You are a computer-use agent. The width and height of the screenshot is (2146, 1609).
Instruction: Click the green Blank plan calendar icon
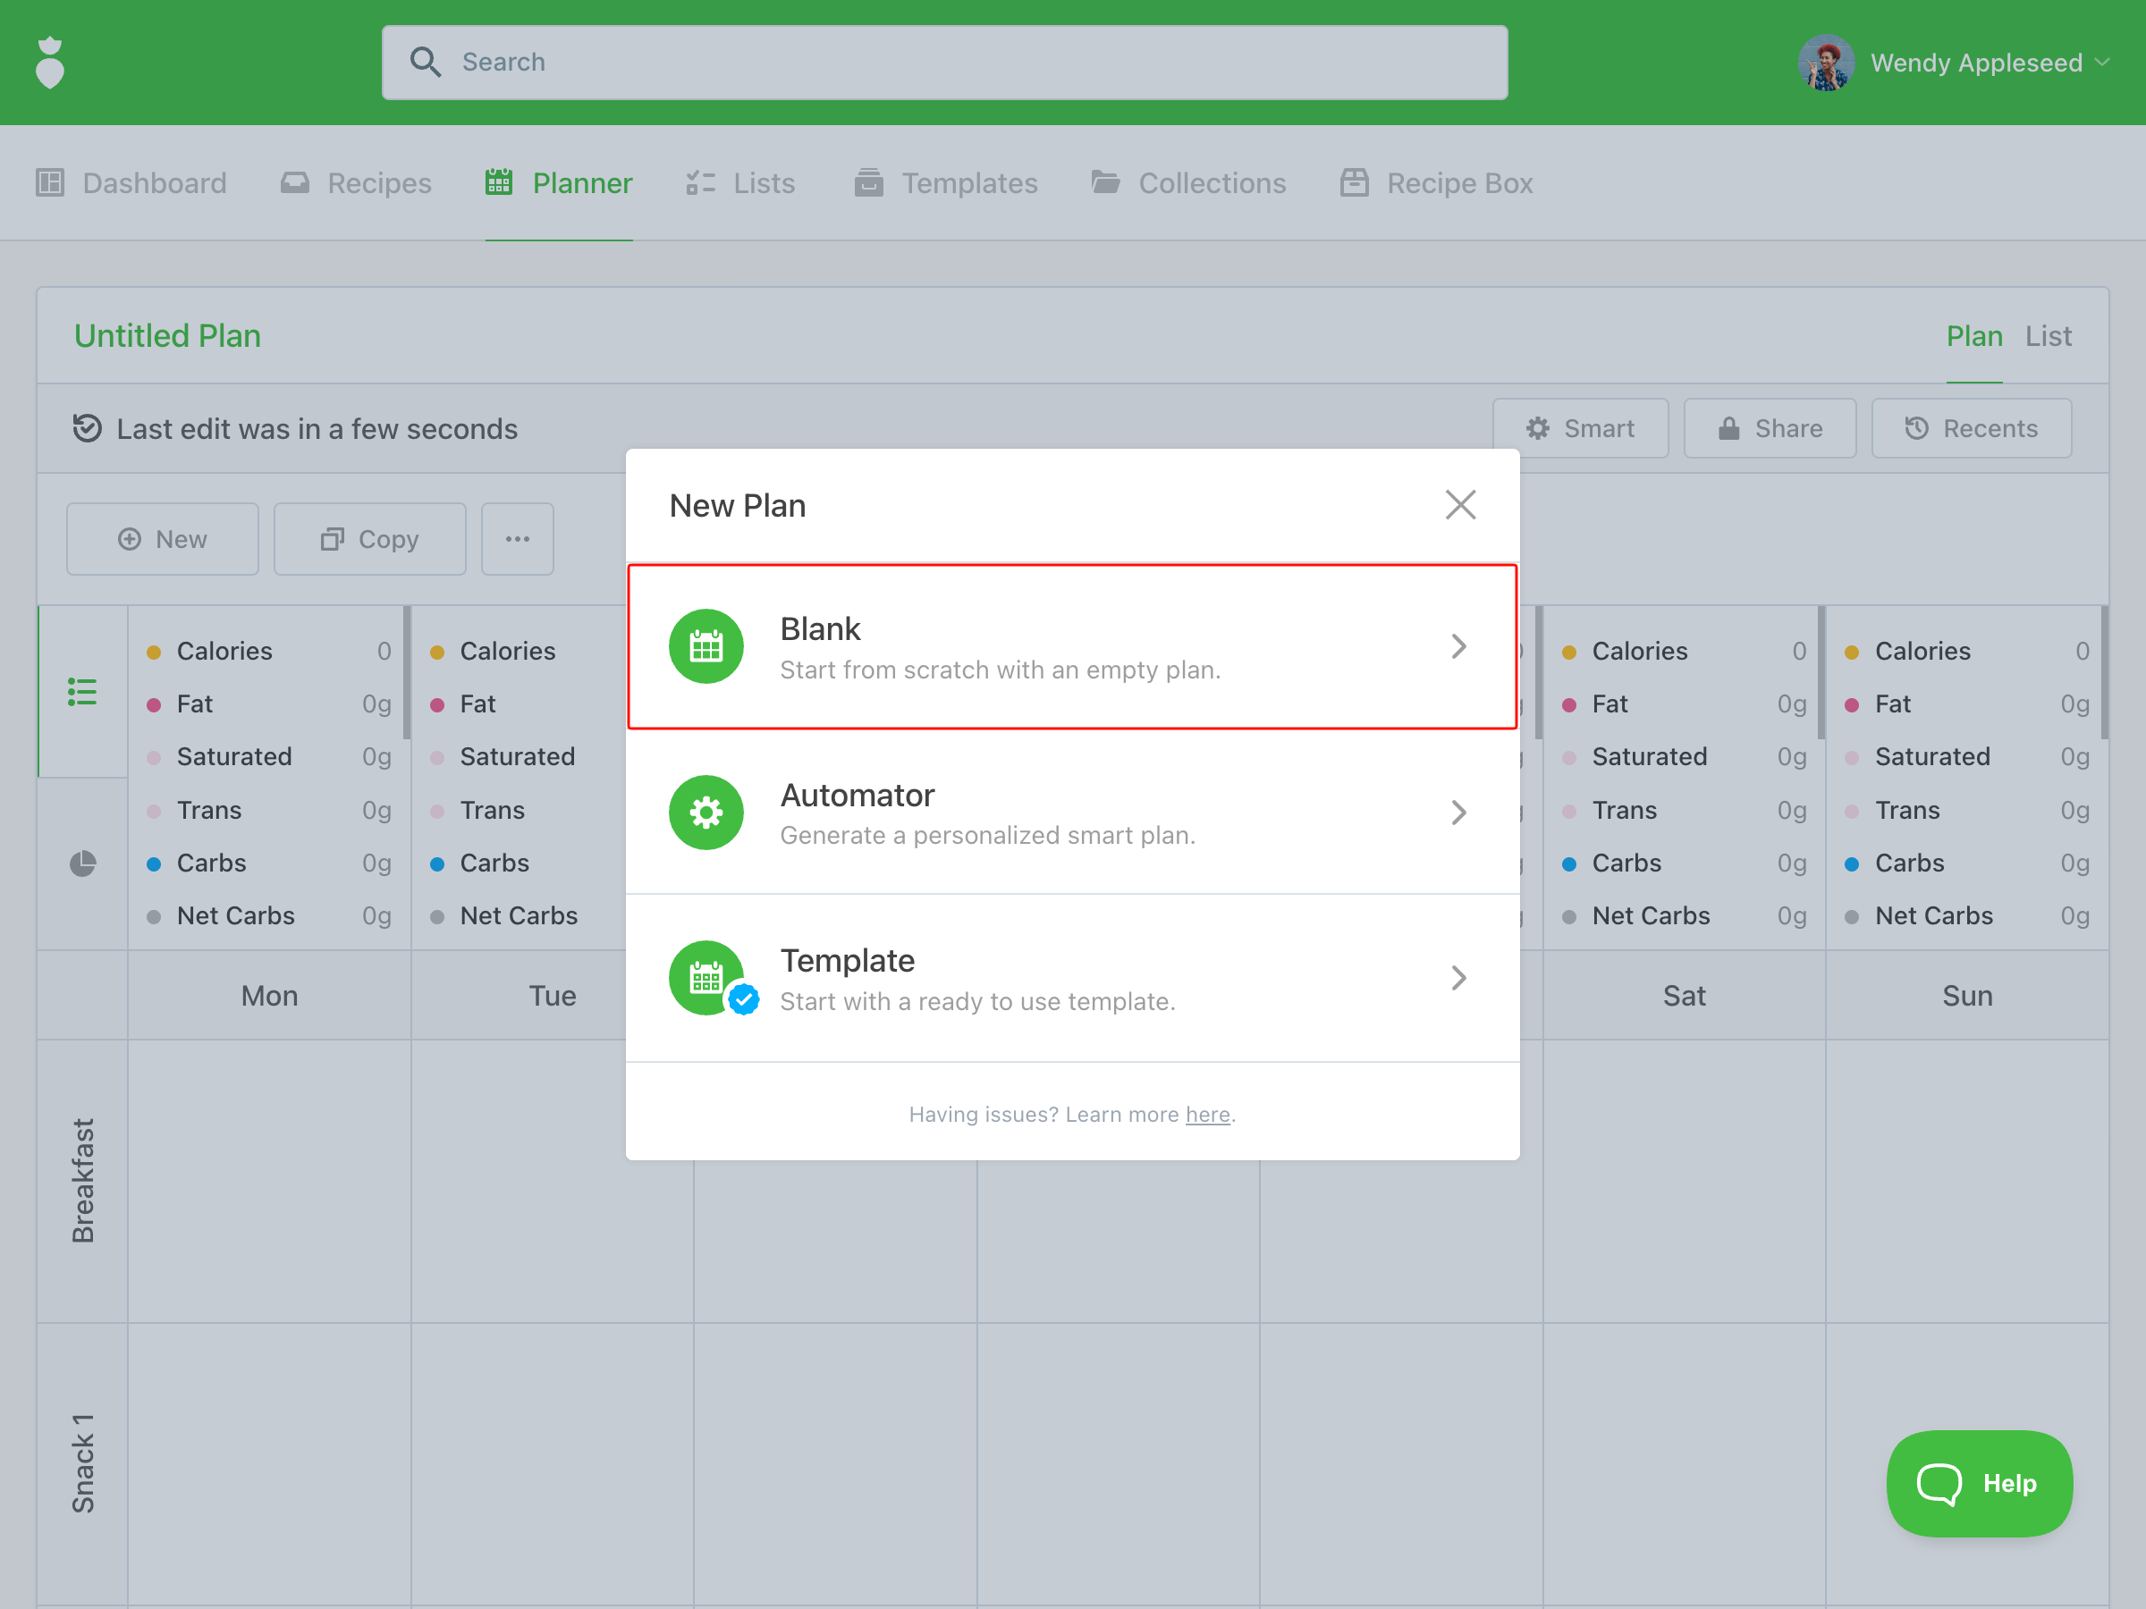coord(705,646)
